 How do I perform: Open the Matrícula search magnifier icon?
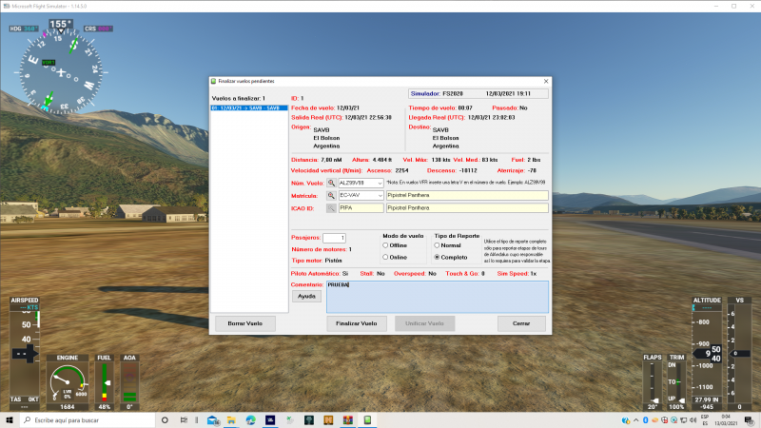[x=331, y=195]
